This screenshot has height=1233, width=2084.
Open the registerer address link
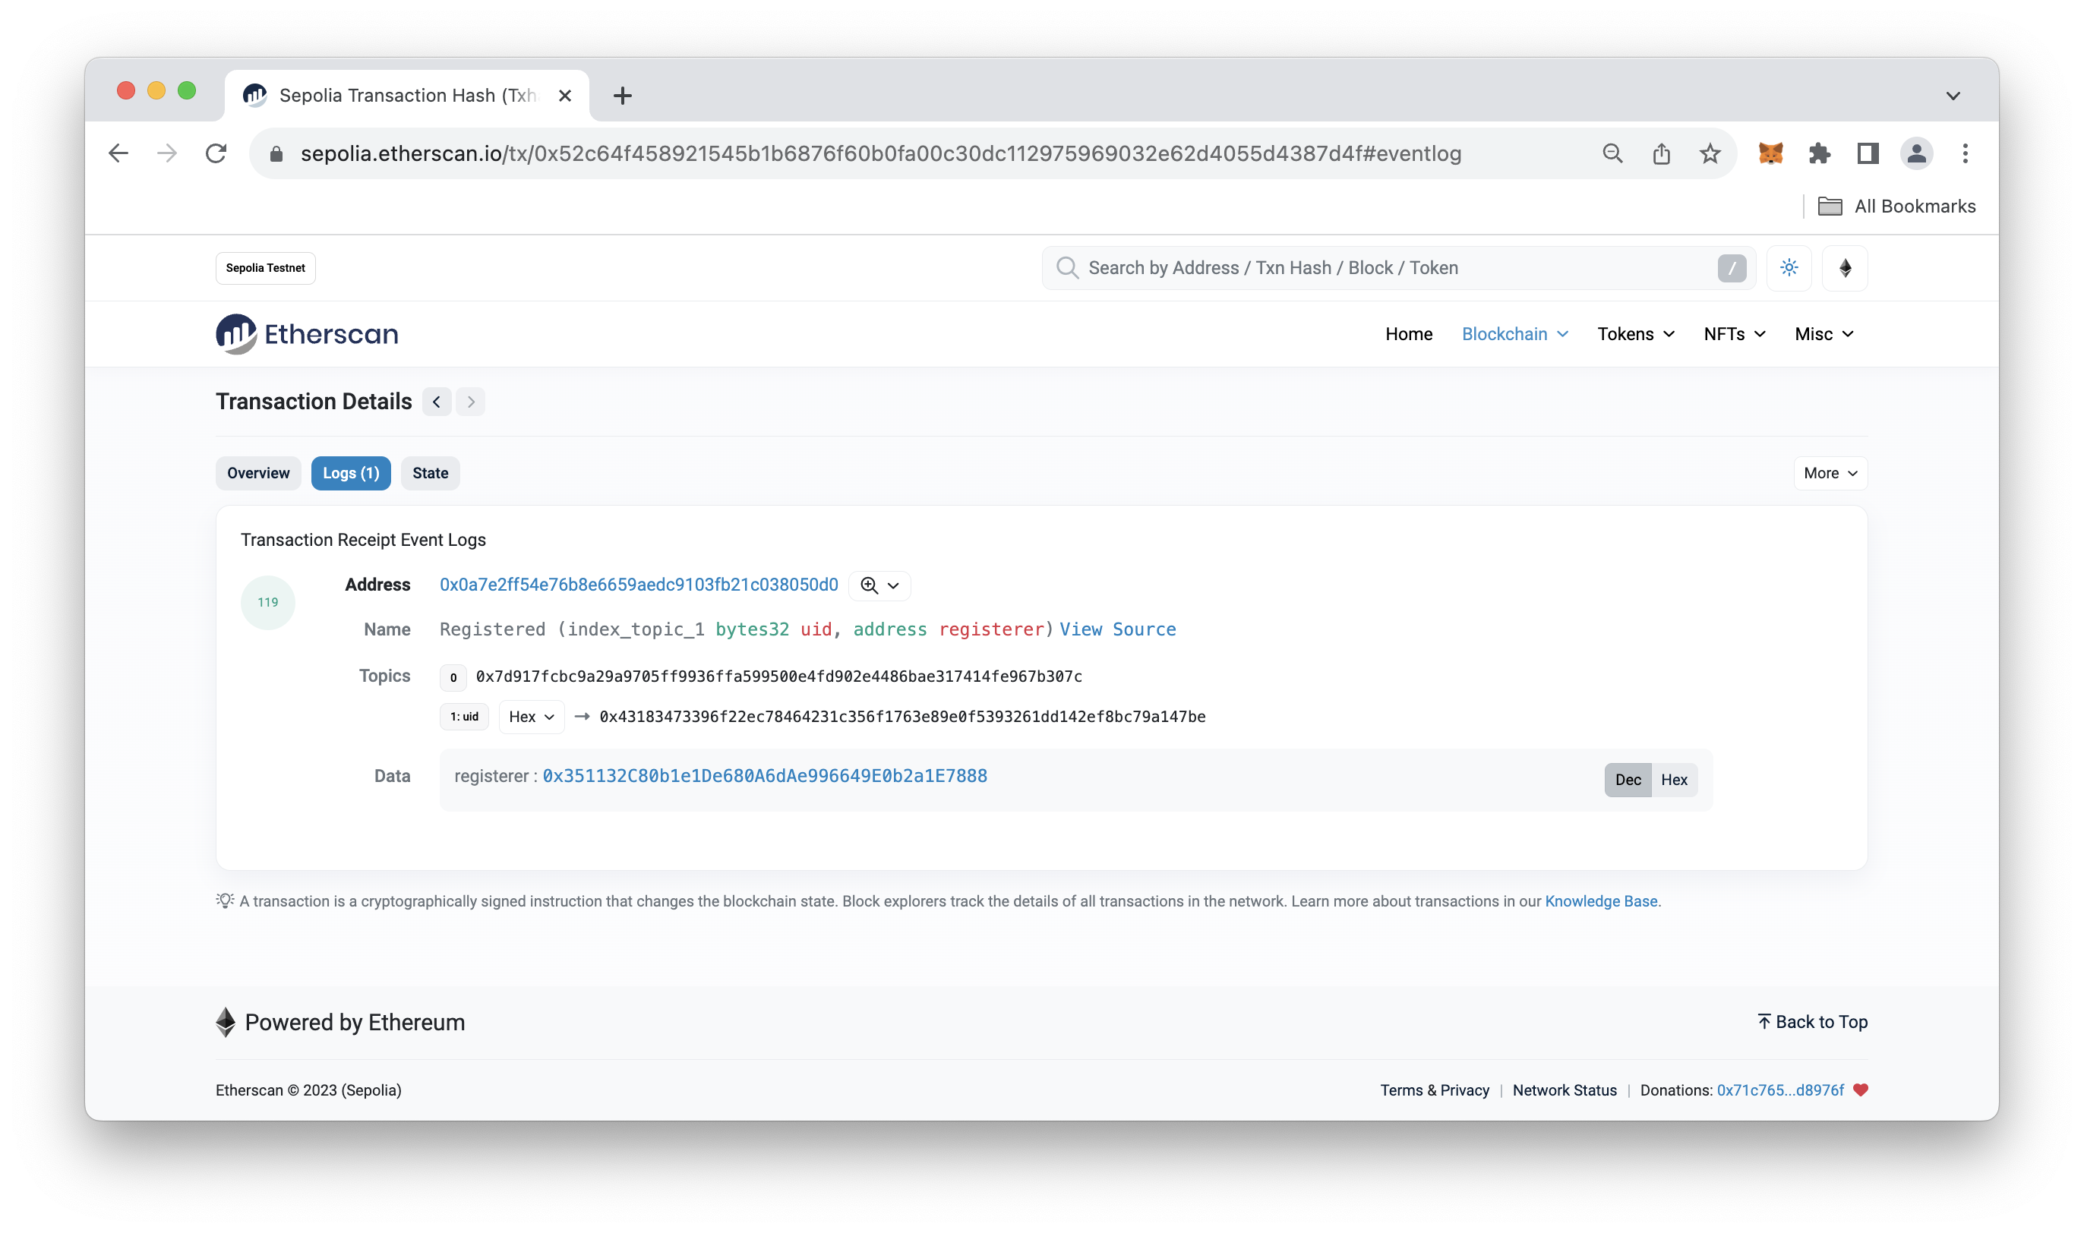pos(765,775)
